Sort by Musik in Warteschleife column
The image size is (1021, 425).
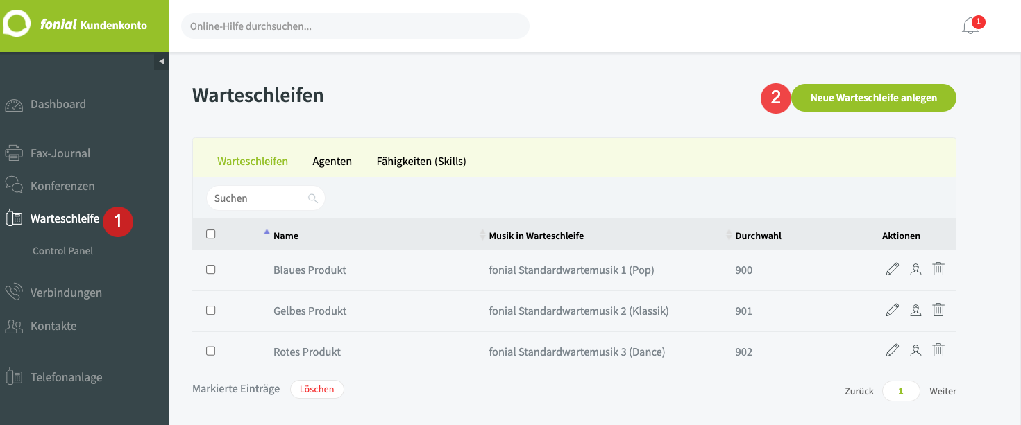click(x=536, y=236)
